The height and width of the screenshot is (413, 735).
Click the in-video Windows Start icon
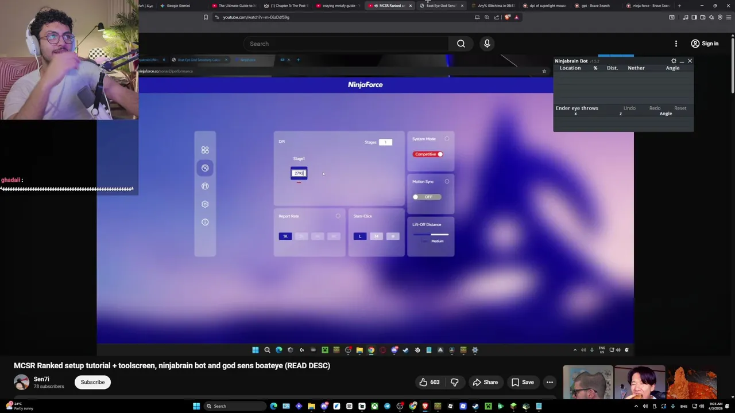(x=256, y=350)
